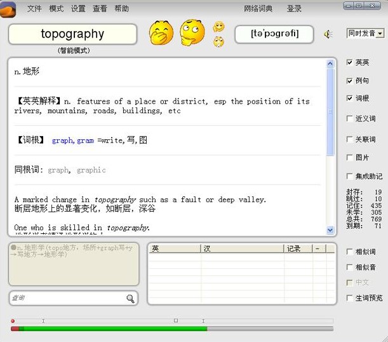Viewport: 388px width, 342px height.
Task: Enable the 图片 checkbox
Action: [349, 157]
